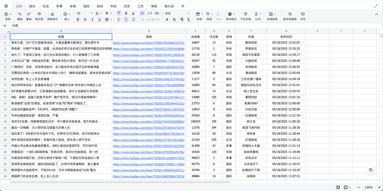
Task: Expand the font size dropdown
Action: tap(92, 13)
